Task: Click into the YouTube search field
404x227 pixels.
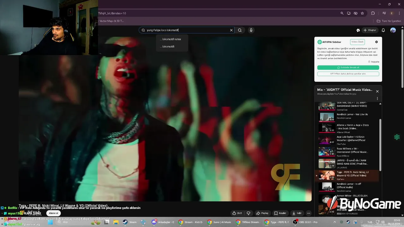Action: click(x=186, y=30)
